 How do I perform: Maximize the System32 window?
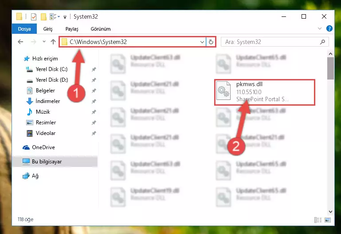tap(304, 16)
